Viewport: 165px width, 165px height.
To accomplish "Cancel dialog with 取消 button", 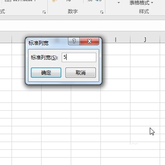I will (81, 72).
